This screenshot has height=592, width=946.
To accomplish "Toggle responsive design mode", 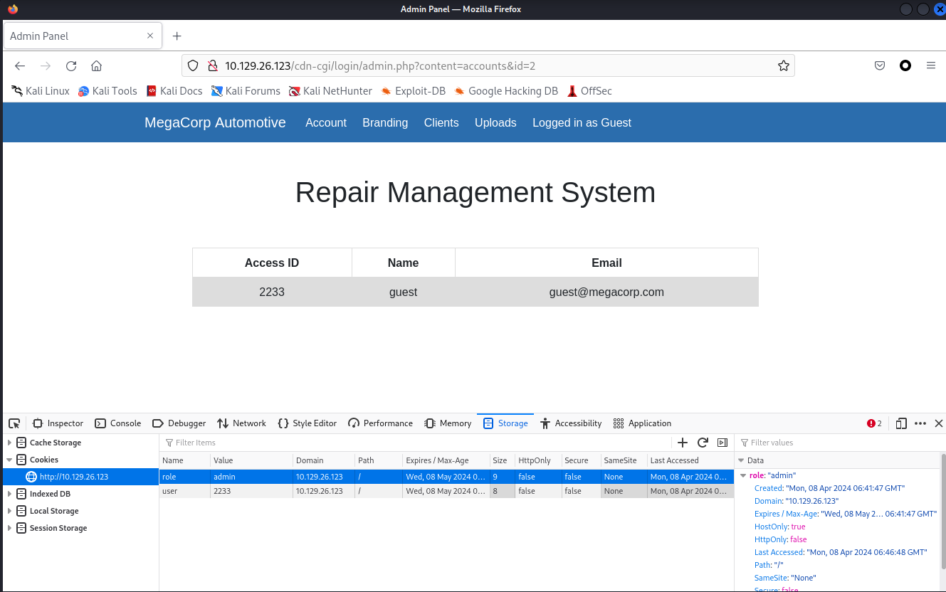I will [901, 423].
